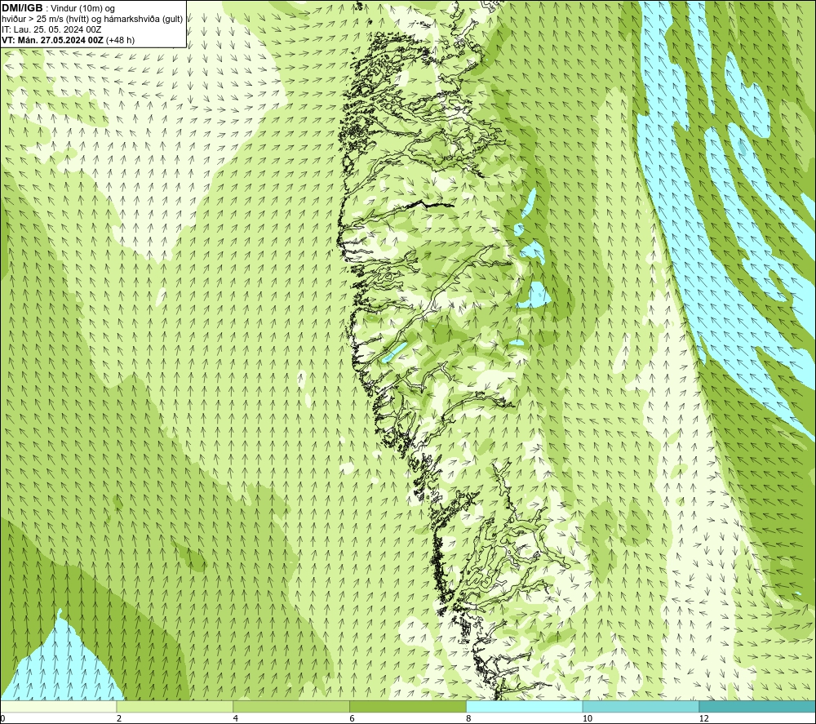Click the scale label '4' below the color bar
The height and width of the screenshot is (724, 816).
click(x=236, y=718)
